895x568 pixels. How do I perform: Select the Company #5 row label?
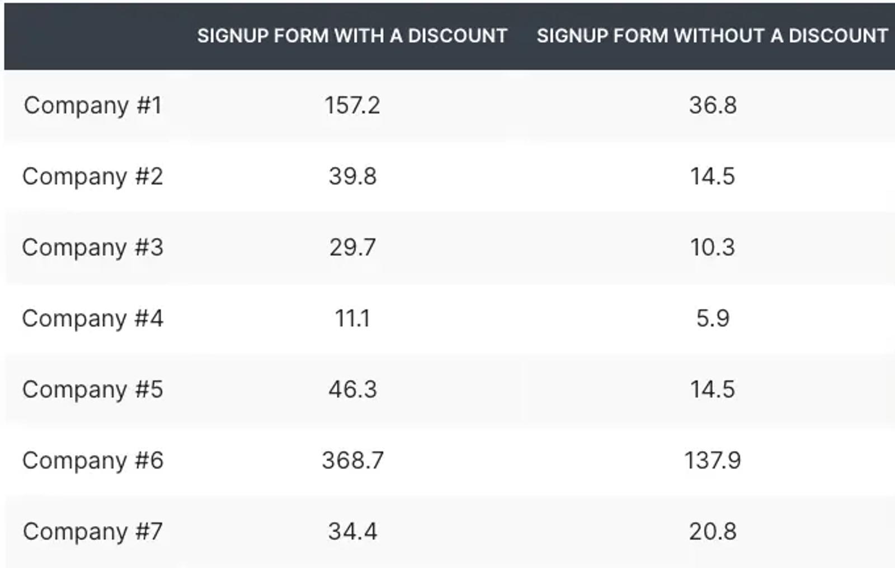coord(93,390)
